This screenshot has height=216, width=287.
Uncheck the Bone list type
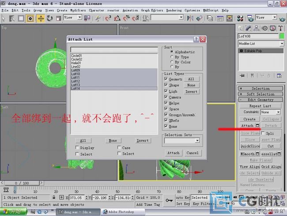coord(166,126)
